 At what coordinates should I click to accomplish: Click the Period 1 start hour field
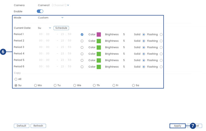click(x=41, y=34)
